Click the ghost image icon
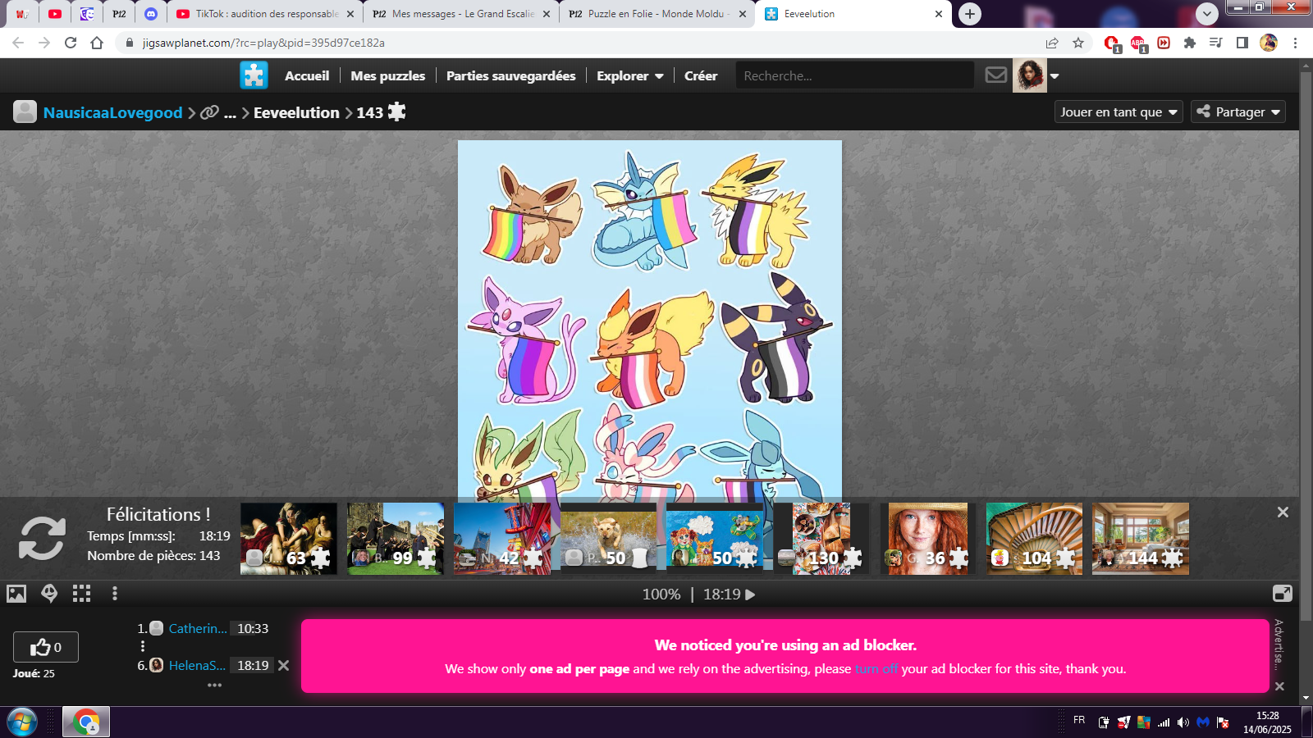 coord(49,594)
